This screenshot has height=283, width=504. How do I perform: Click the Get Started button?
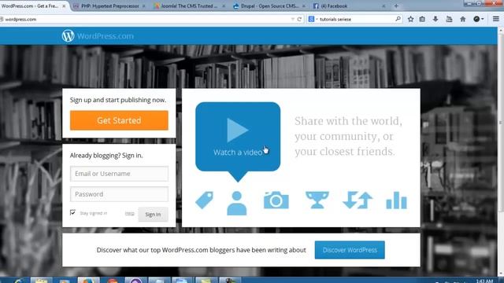pyautogui.click(x=119, y=120)
